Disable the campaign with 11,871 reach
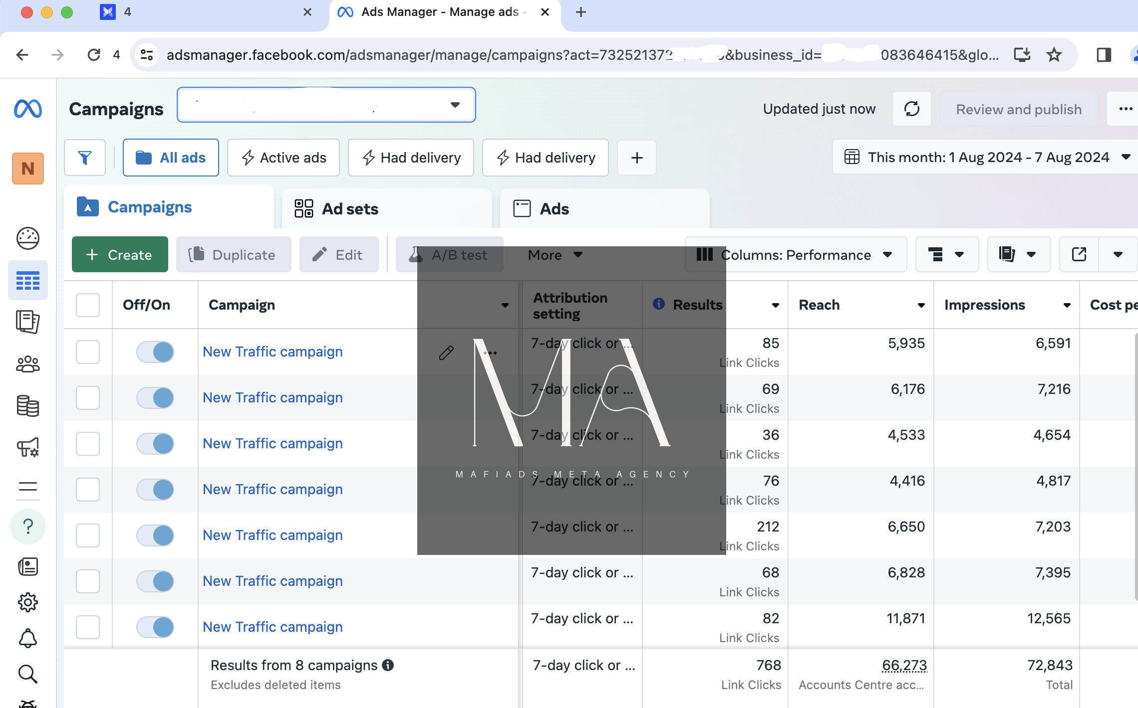 [155, 627]
